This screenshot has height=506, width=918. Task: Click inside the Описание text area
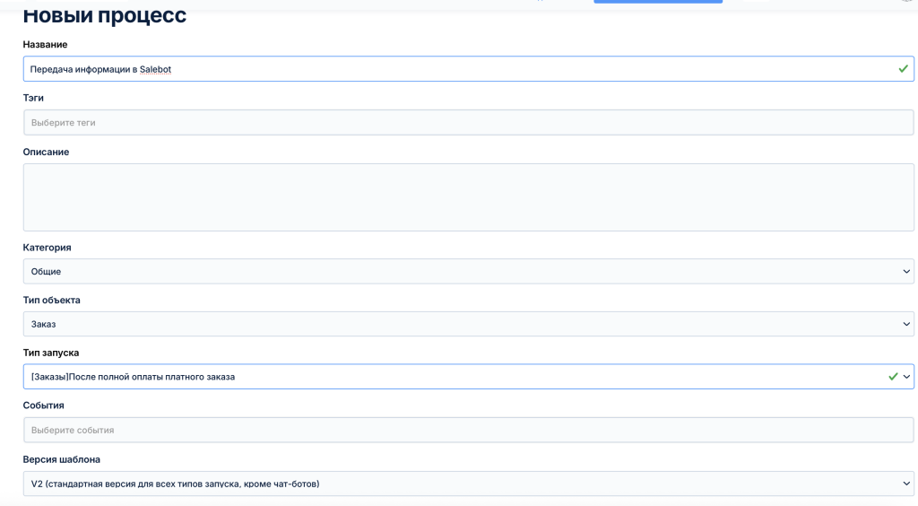click(x=468, y=197)
